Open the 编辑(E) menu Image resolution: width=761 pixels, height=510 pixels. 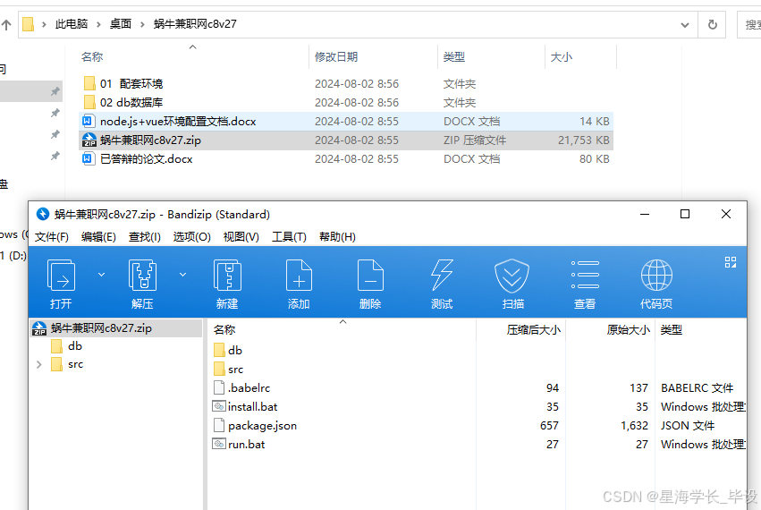click(x=98, y=237)
